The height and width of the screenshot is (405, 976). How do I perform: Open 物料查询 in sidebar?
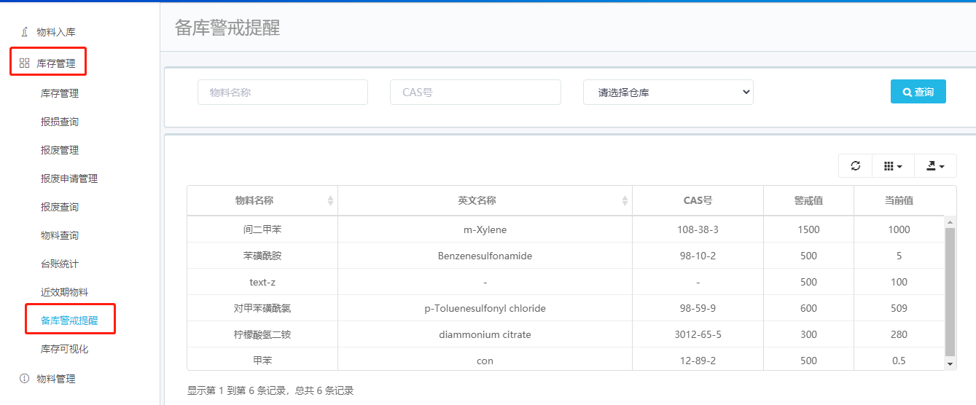click(60, 235)
